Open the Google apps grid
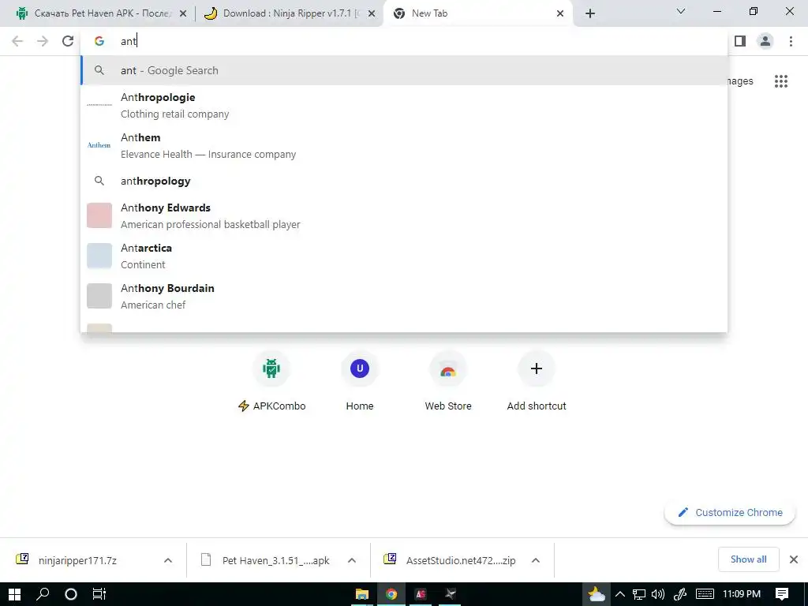This screenshot has height=606, width=808. point(781,81)
